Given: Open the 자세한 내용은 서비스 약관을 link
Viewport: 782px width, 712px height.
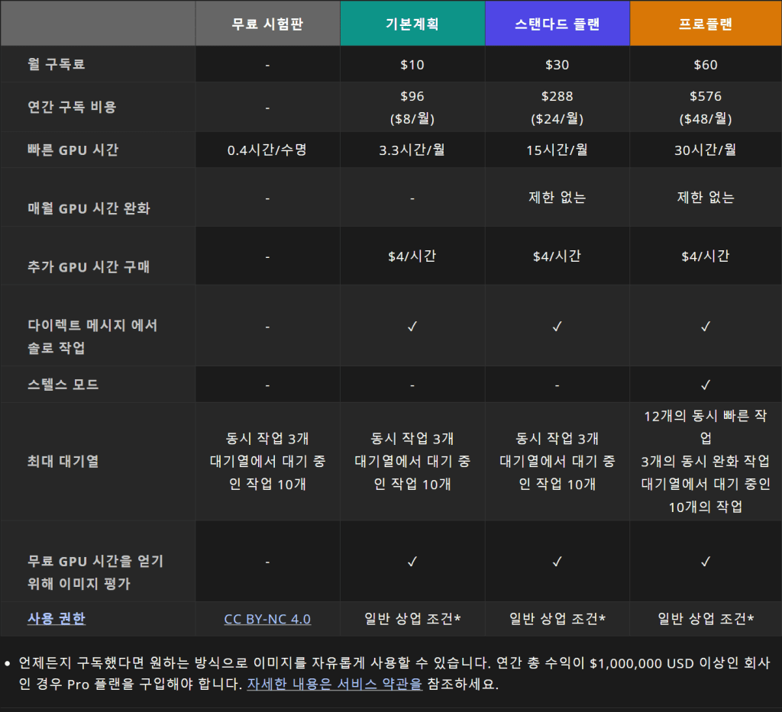Looking at the screenshot, I should click(334, 684).
